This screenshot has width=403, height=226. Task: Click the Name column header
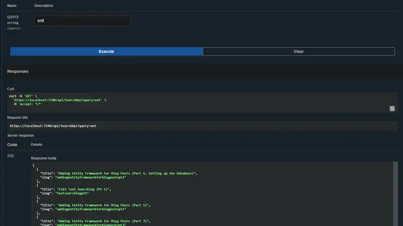[x=12, y=6]
